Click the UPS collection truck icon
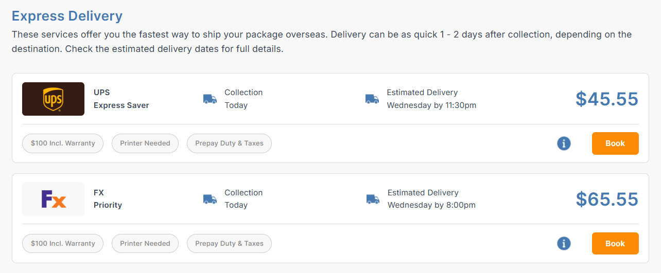 (x=210, y=99)
